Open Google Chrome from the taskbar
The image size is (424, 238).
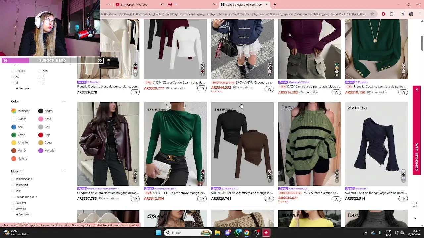click(x=247, y=233)
